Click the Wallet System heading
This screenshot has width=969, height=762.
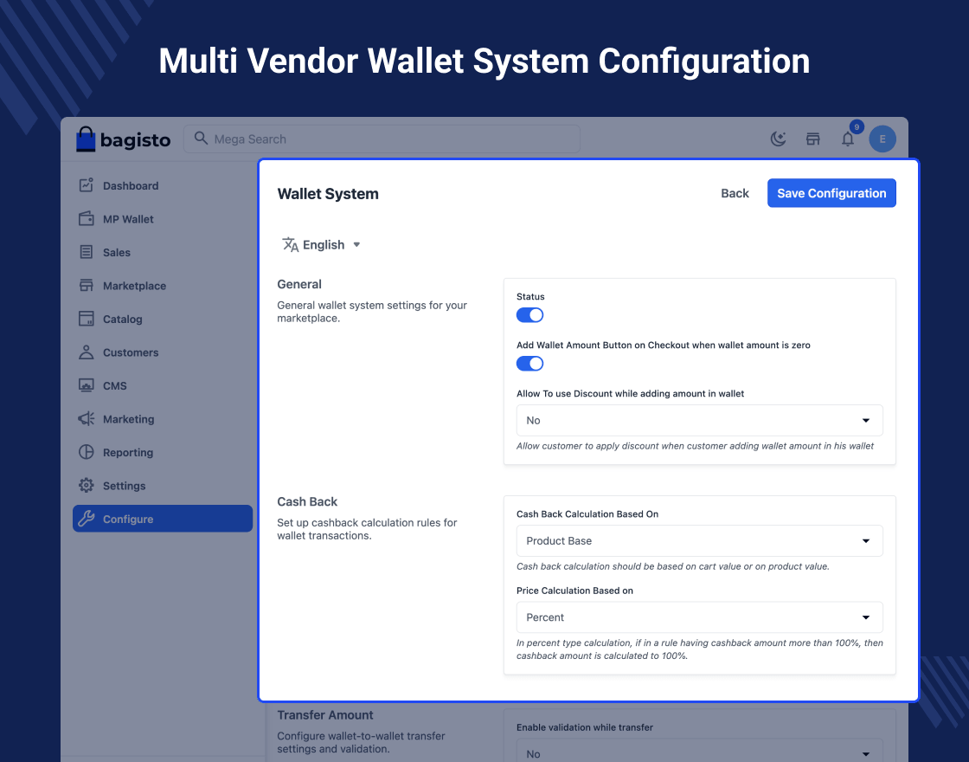click(328, 194)
